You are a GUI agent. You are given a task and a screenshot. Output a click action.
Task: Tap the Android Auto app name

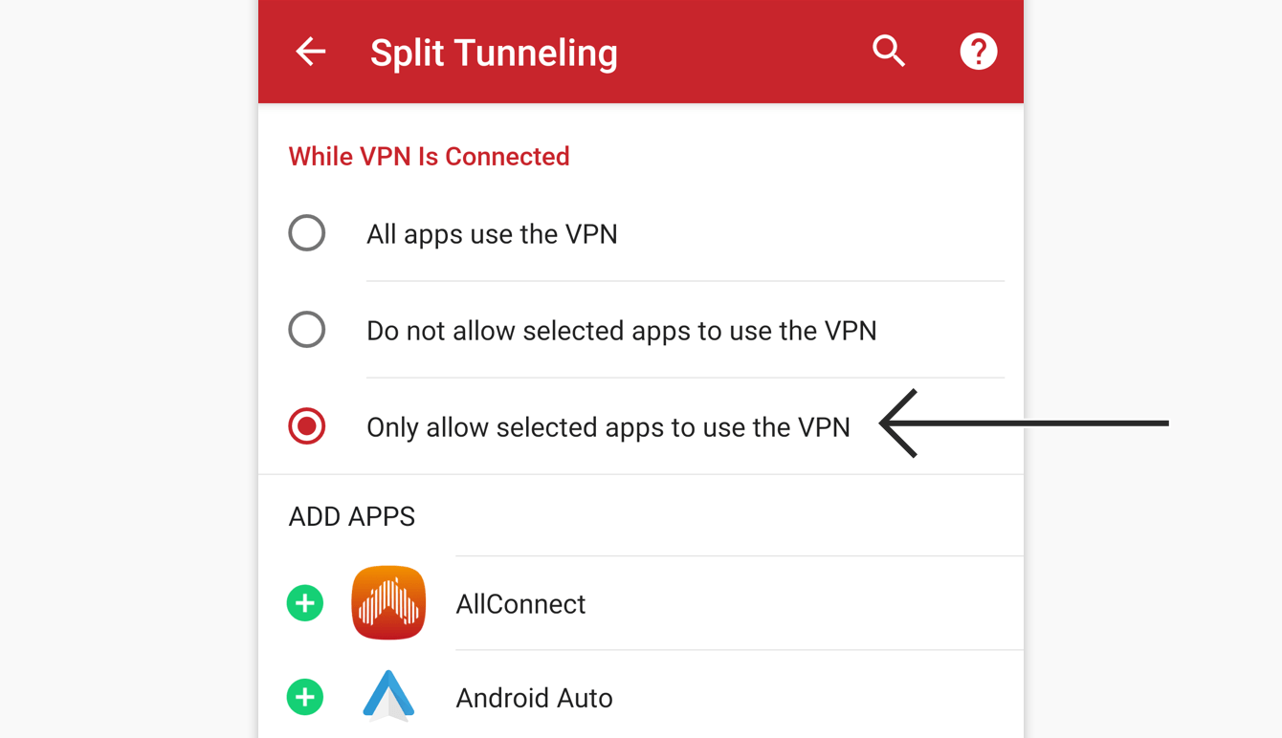click(x=534, y=698)
